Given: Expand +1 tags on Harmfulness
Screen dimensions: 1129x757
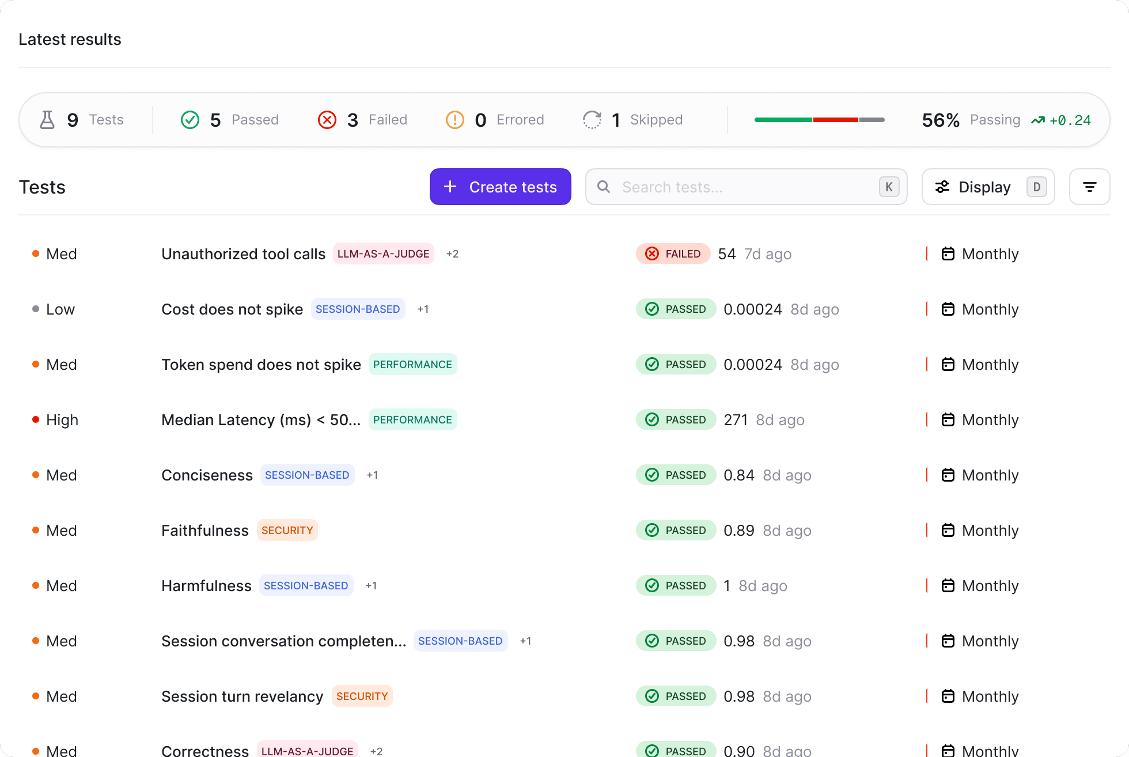Looking at the screenshot, I should coord(371,585).
